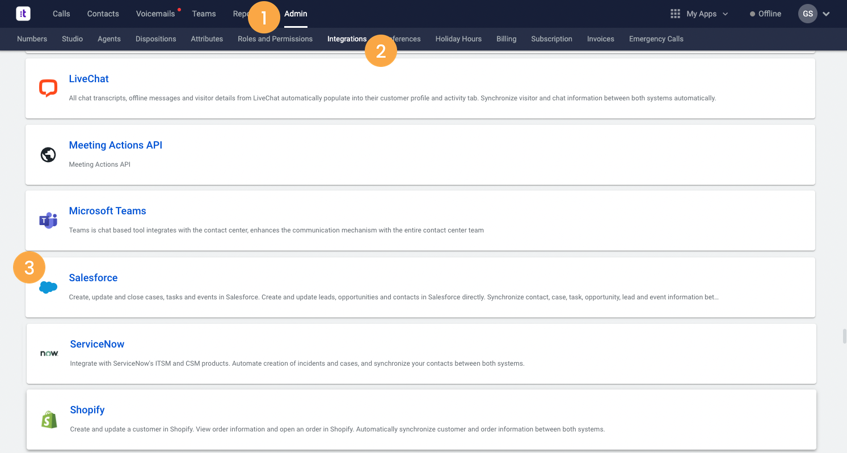Open Invoices section
The height and width of the screenshot is (453, 847).
[x=601, y=39]
